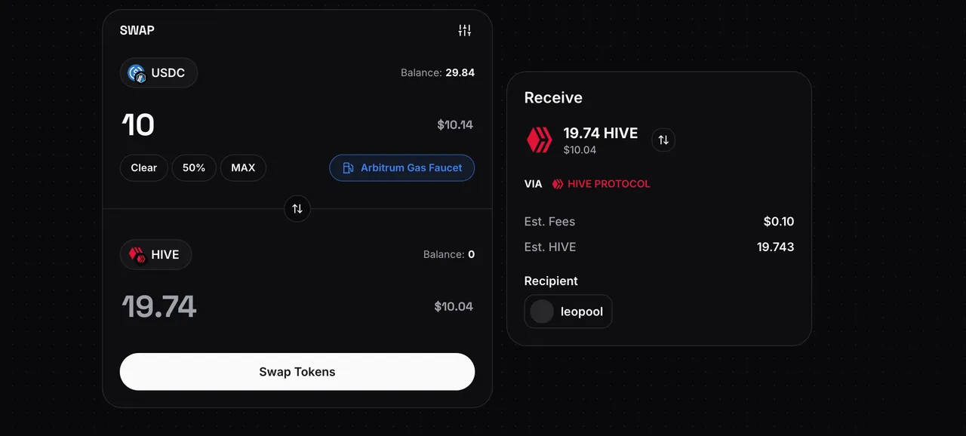Click gas pump icon in faucet button

click(348, 167)
